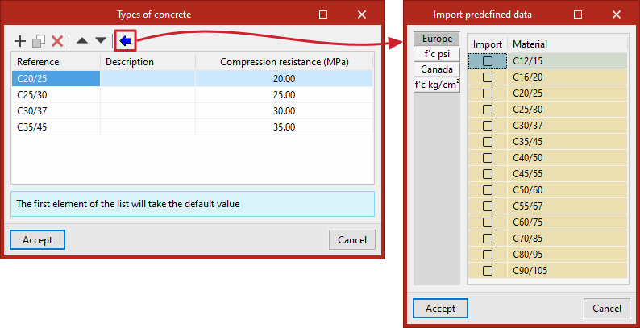640x328 pixels.
Task: Click the 35.00 compression resistance value
Action: (x=285, y=127)
